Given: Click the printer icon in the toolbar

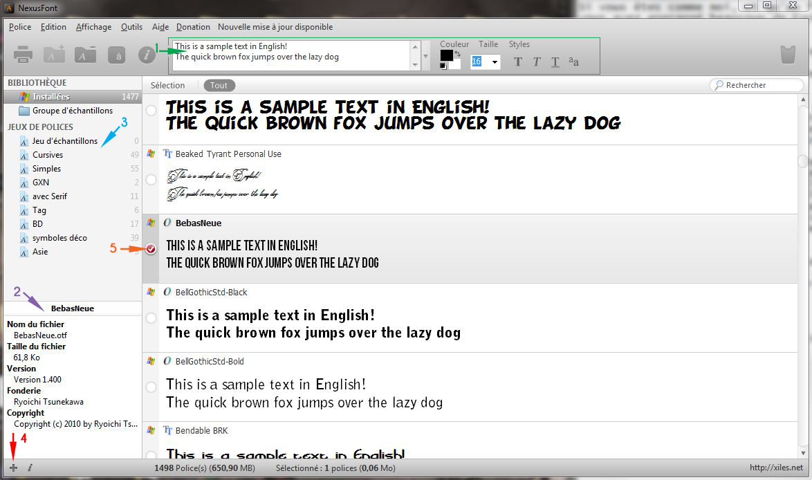Looking at the screenshot, I should [23, 55].
